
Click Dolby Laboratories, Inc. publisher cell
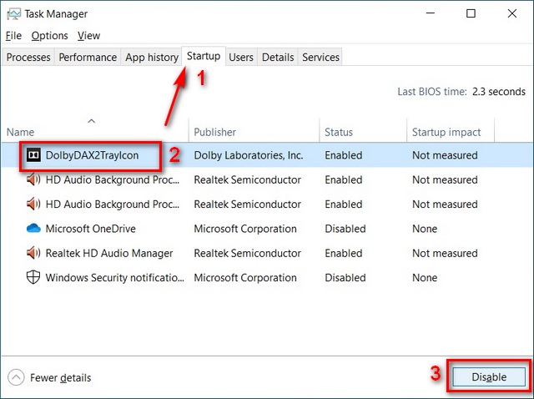tap(249, 155)
